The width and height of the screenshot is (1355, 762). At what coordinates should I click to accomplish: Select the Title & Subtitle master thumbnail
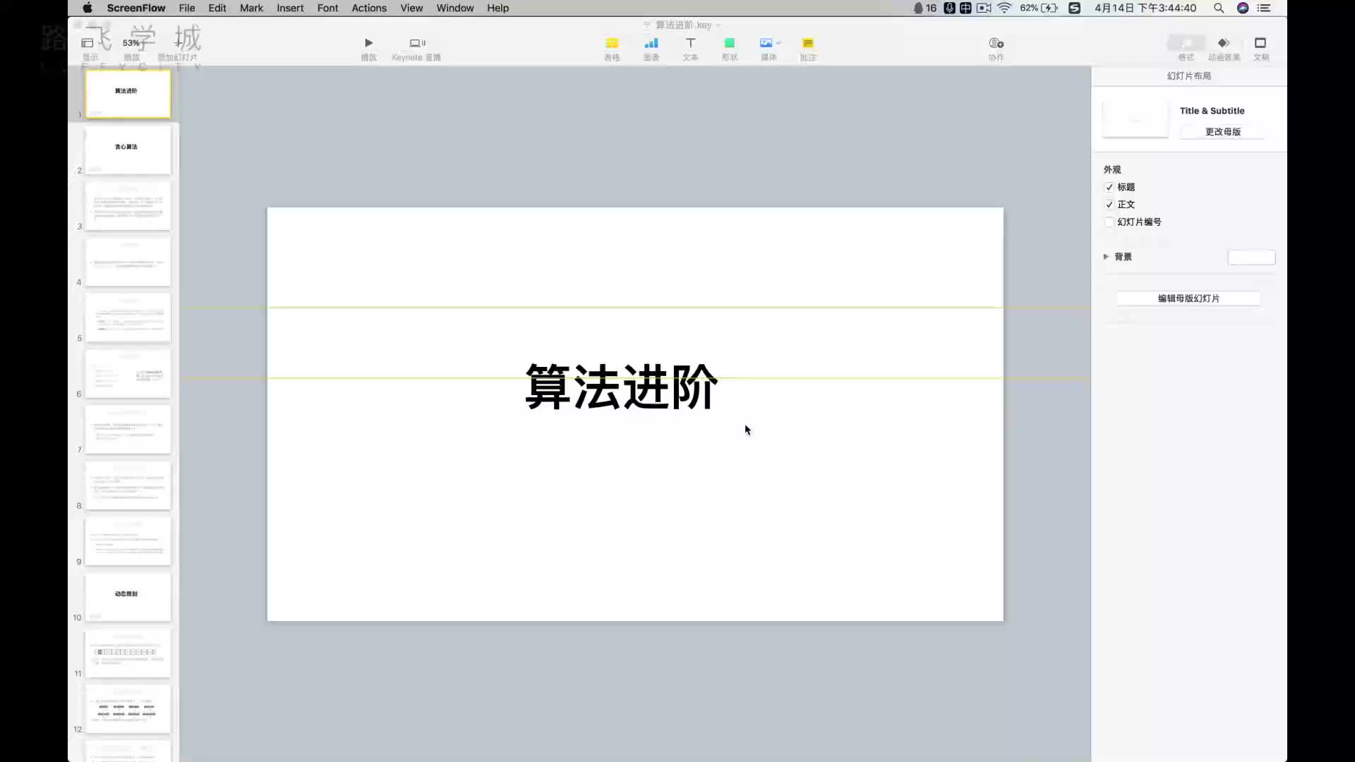click(1135, 119)
